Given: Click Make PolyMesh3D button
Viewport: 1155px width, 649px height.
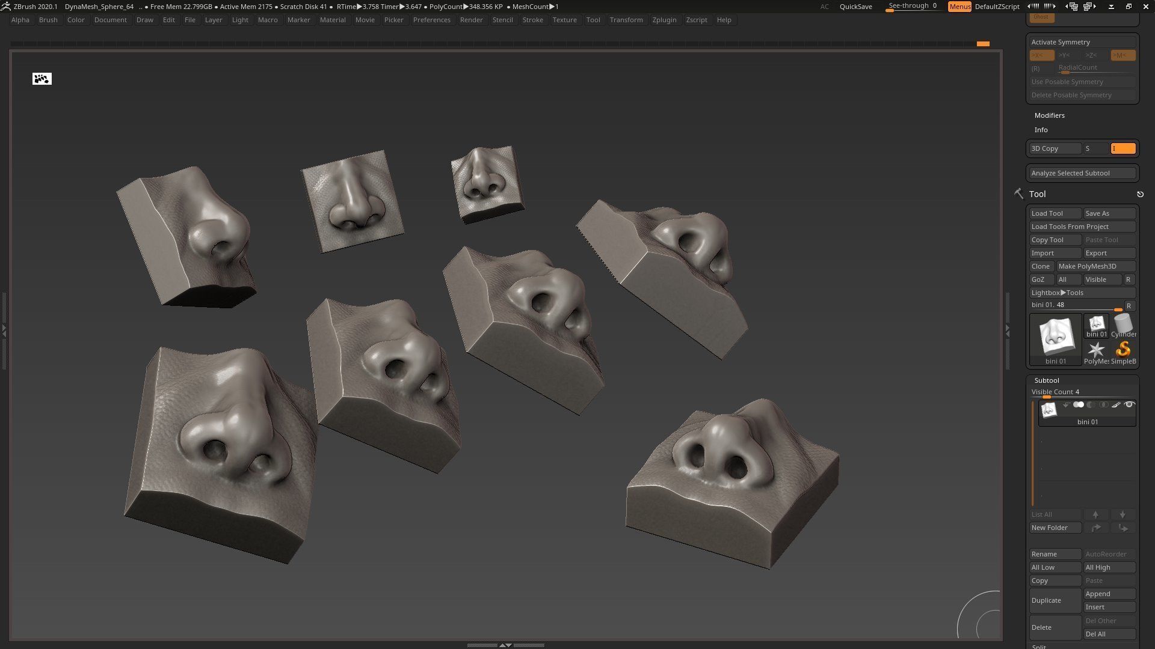Looking at the screenshot, I should [x=1095, y=266].
